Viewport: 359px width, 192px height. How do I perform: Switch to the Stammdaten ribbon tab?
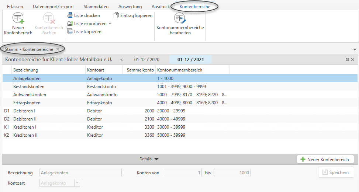click(96, 7)
